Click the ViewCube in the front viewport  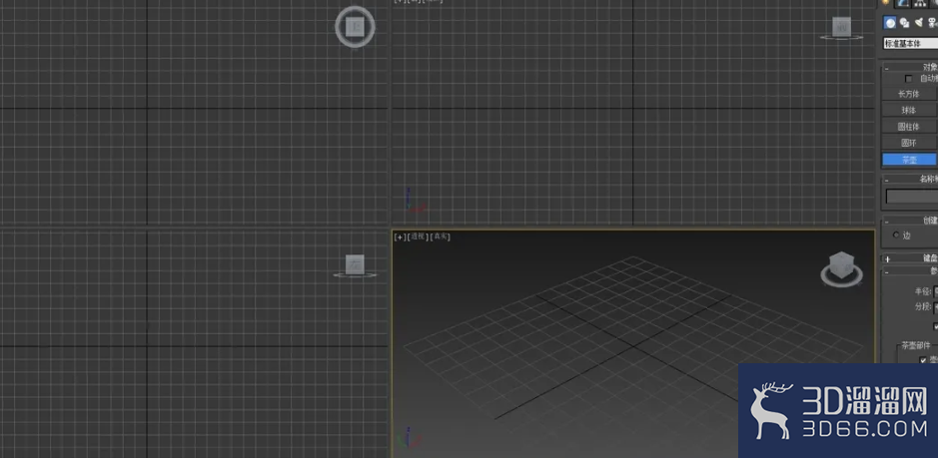pyautogui.click(x=842, y=28)
